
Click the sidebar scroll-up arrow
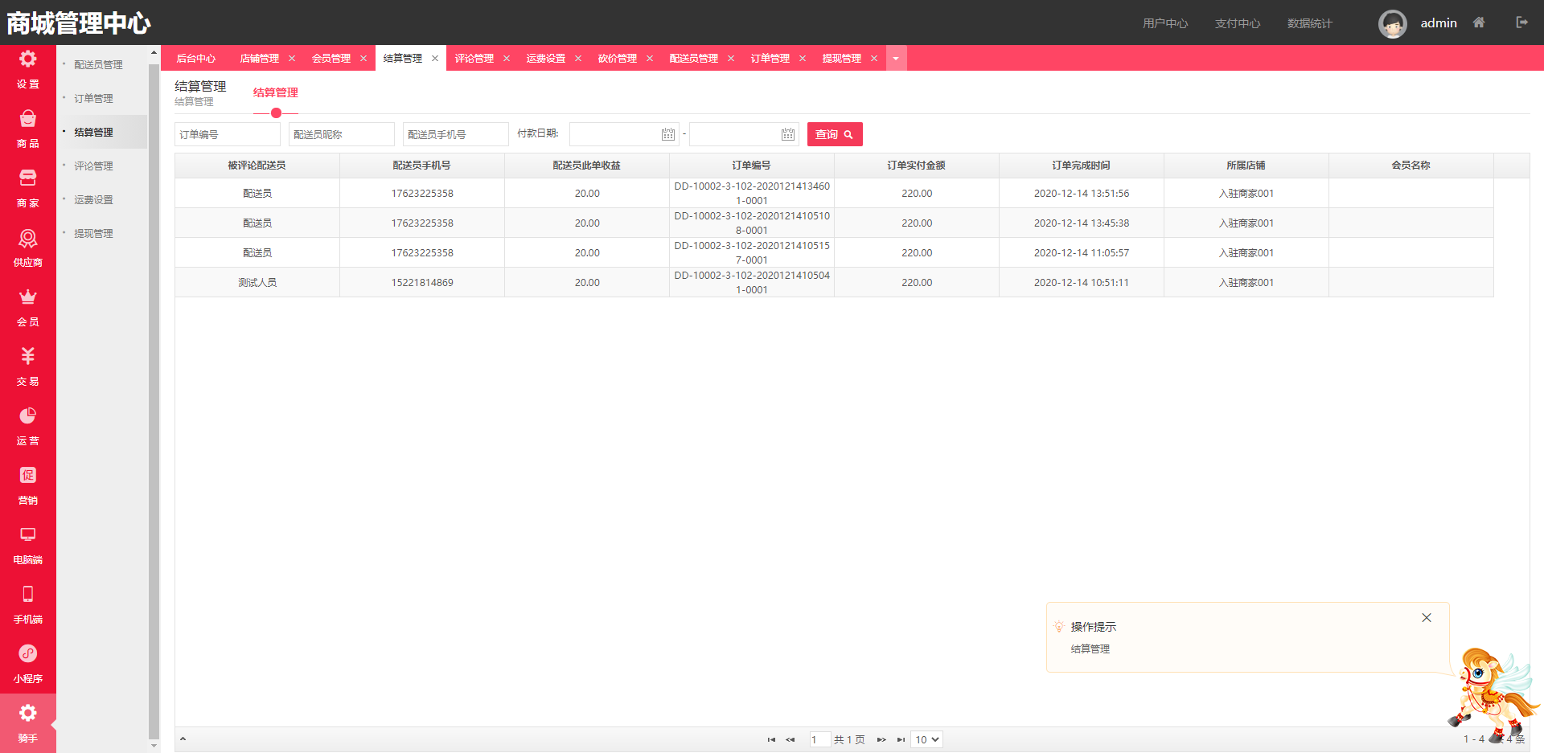[x=154, y=52]
